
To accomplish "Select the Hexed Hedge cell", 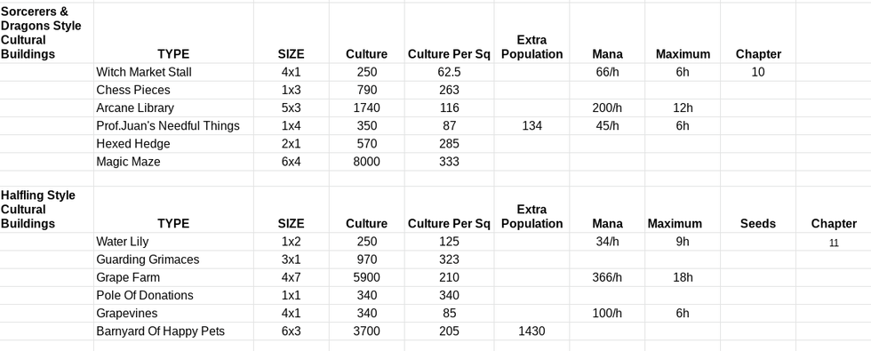I will click(173, 144).
